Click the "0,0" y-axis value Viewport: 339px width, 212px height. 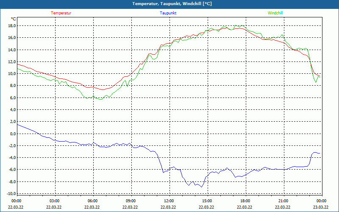(13, 134)
